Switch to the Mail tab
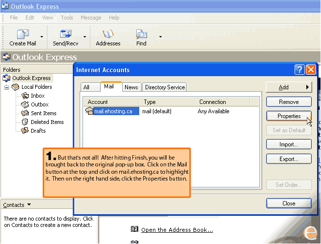The width and height of the screenshot is (321, 244). [x=111, y=86]
